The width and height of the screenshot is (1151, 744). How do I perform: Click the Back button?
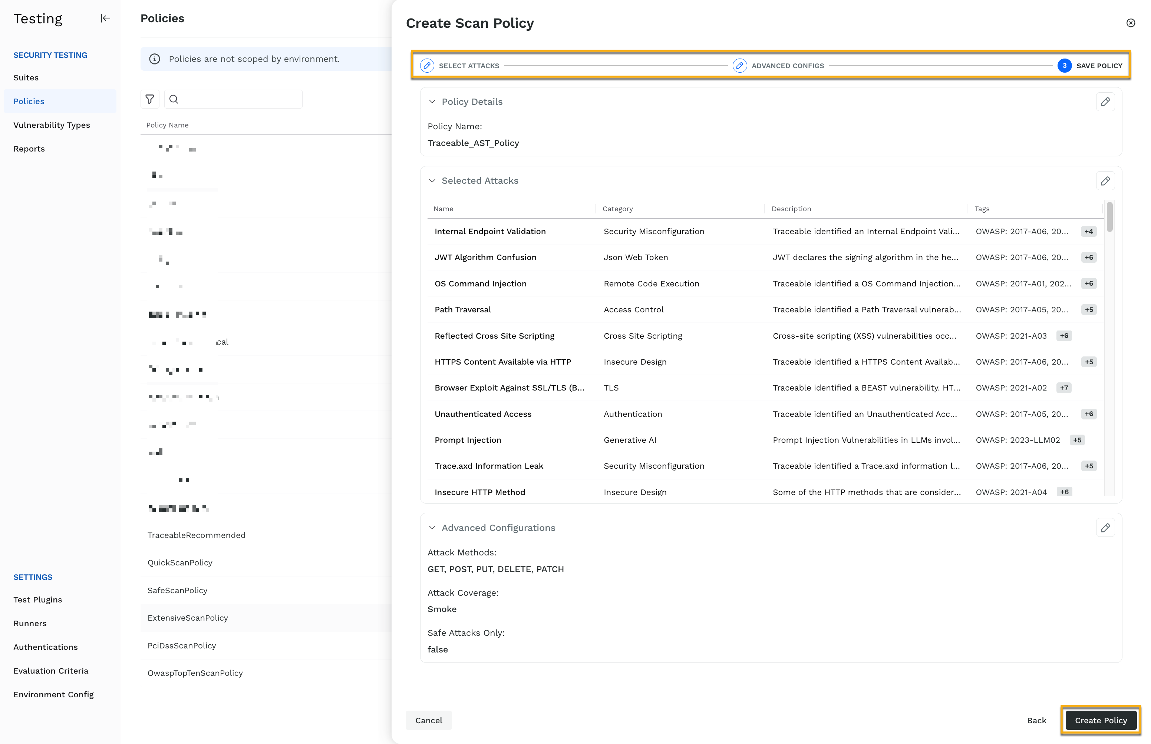point(1037,719)
